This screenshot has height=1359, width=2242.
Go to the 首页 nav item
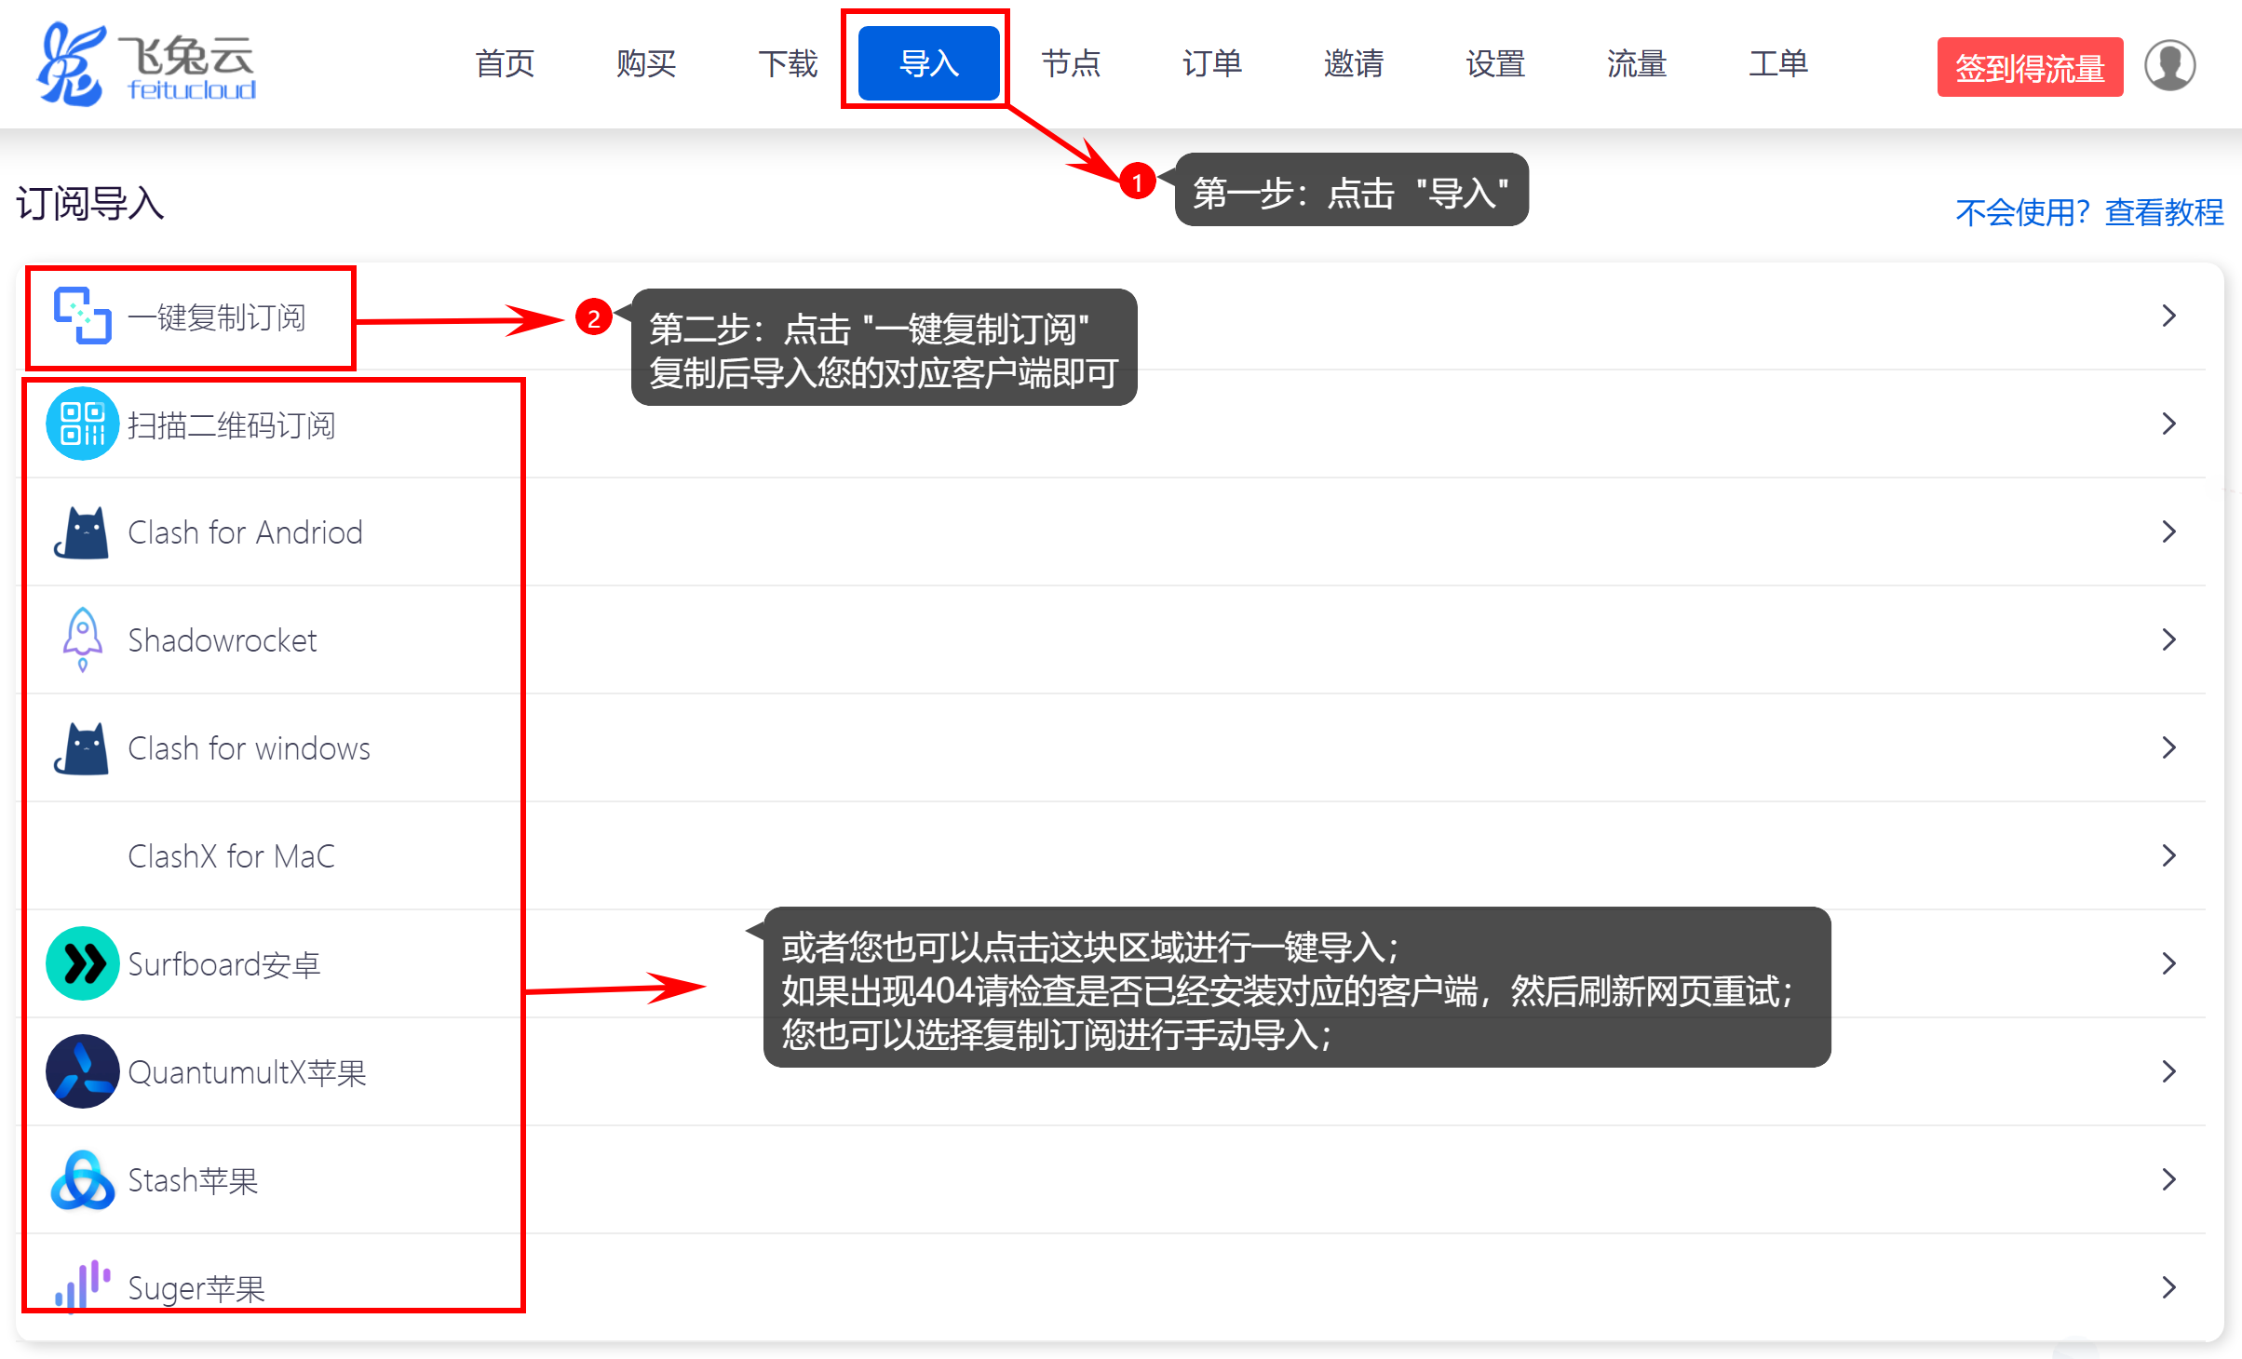coord(505,63)
